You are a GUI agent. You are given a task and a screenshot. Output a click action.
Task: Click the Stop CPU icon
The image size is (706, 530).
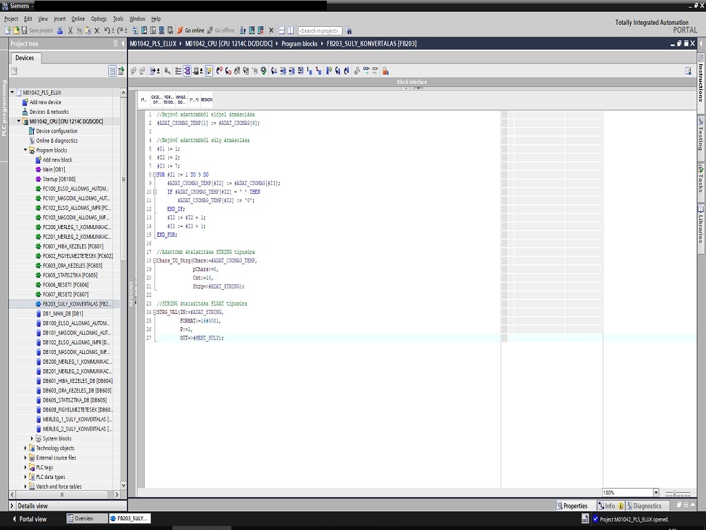261,30
